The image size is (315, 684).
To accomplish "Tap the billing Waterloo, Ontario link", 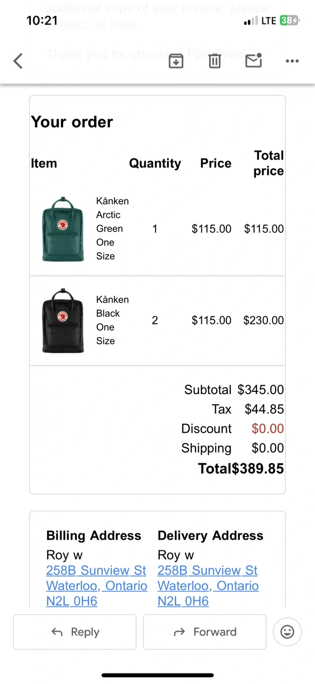I will tap(97, 586).
